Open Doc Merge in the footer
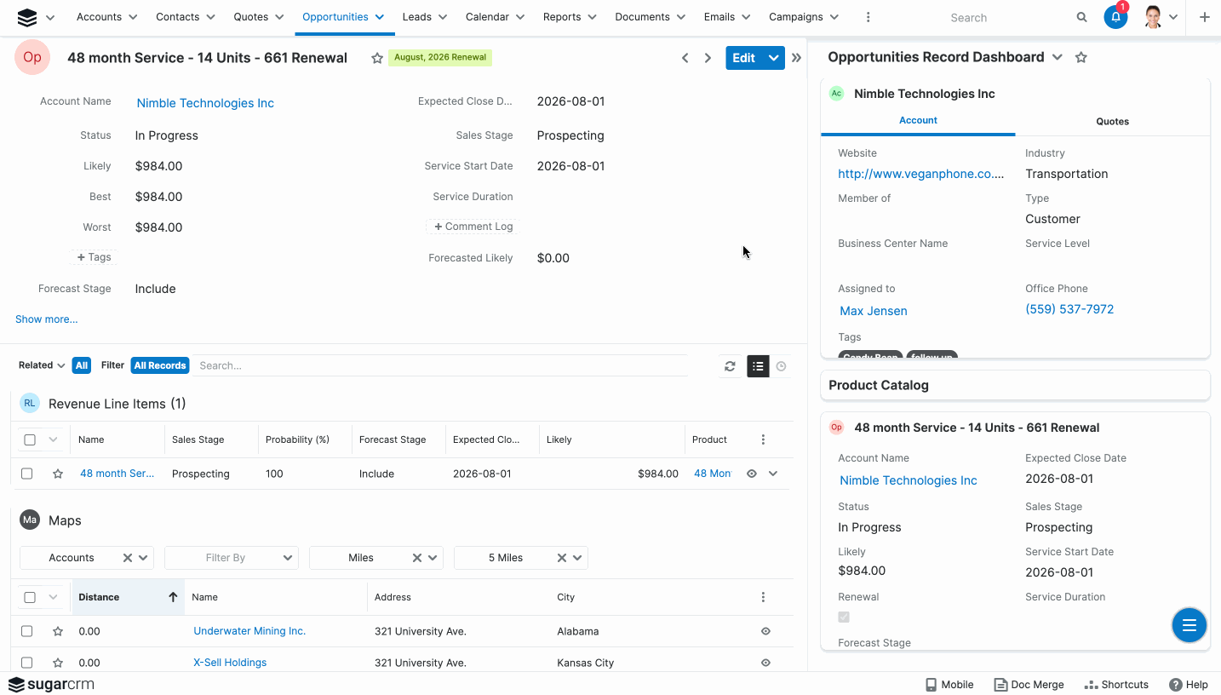This screenshot has height=695, width=1221. [1029, 684]
